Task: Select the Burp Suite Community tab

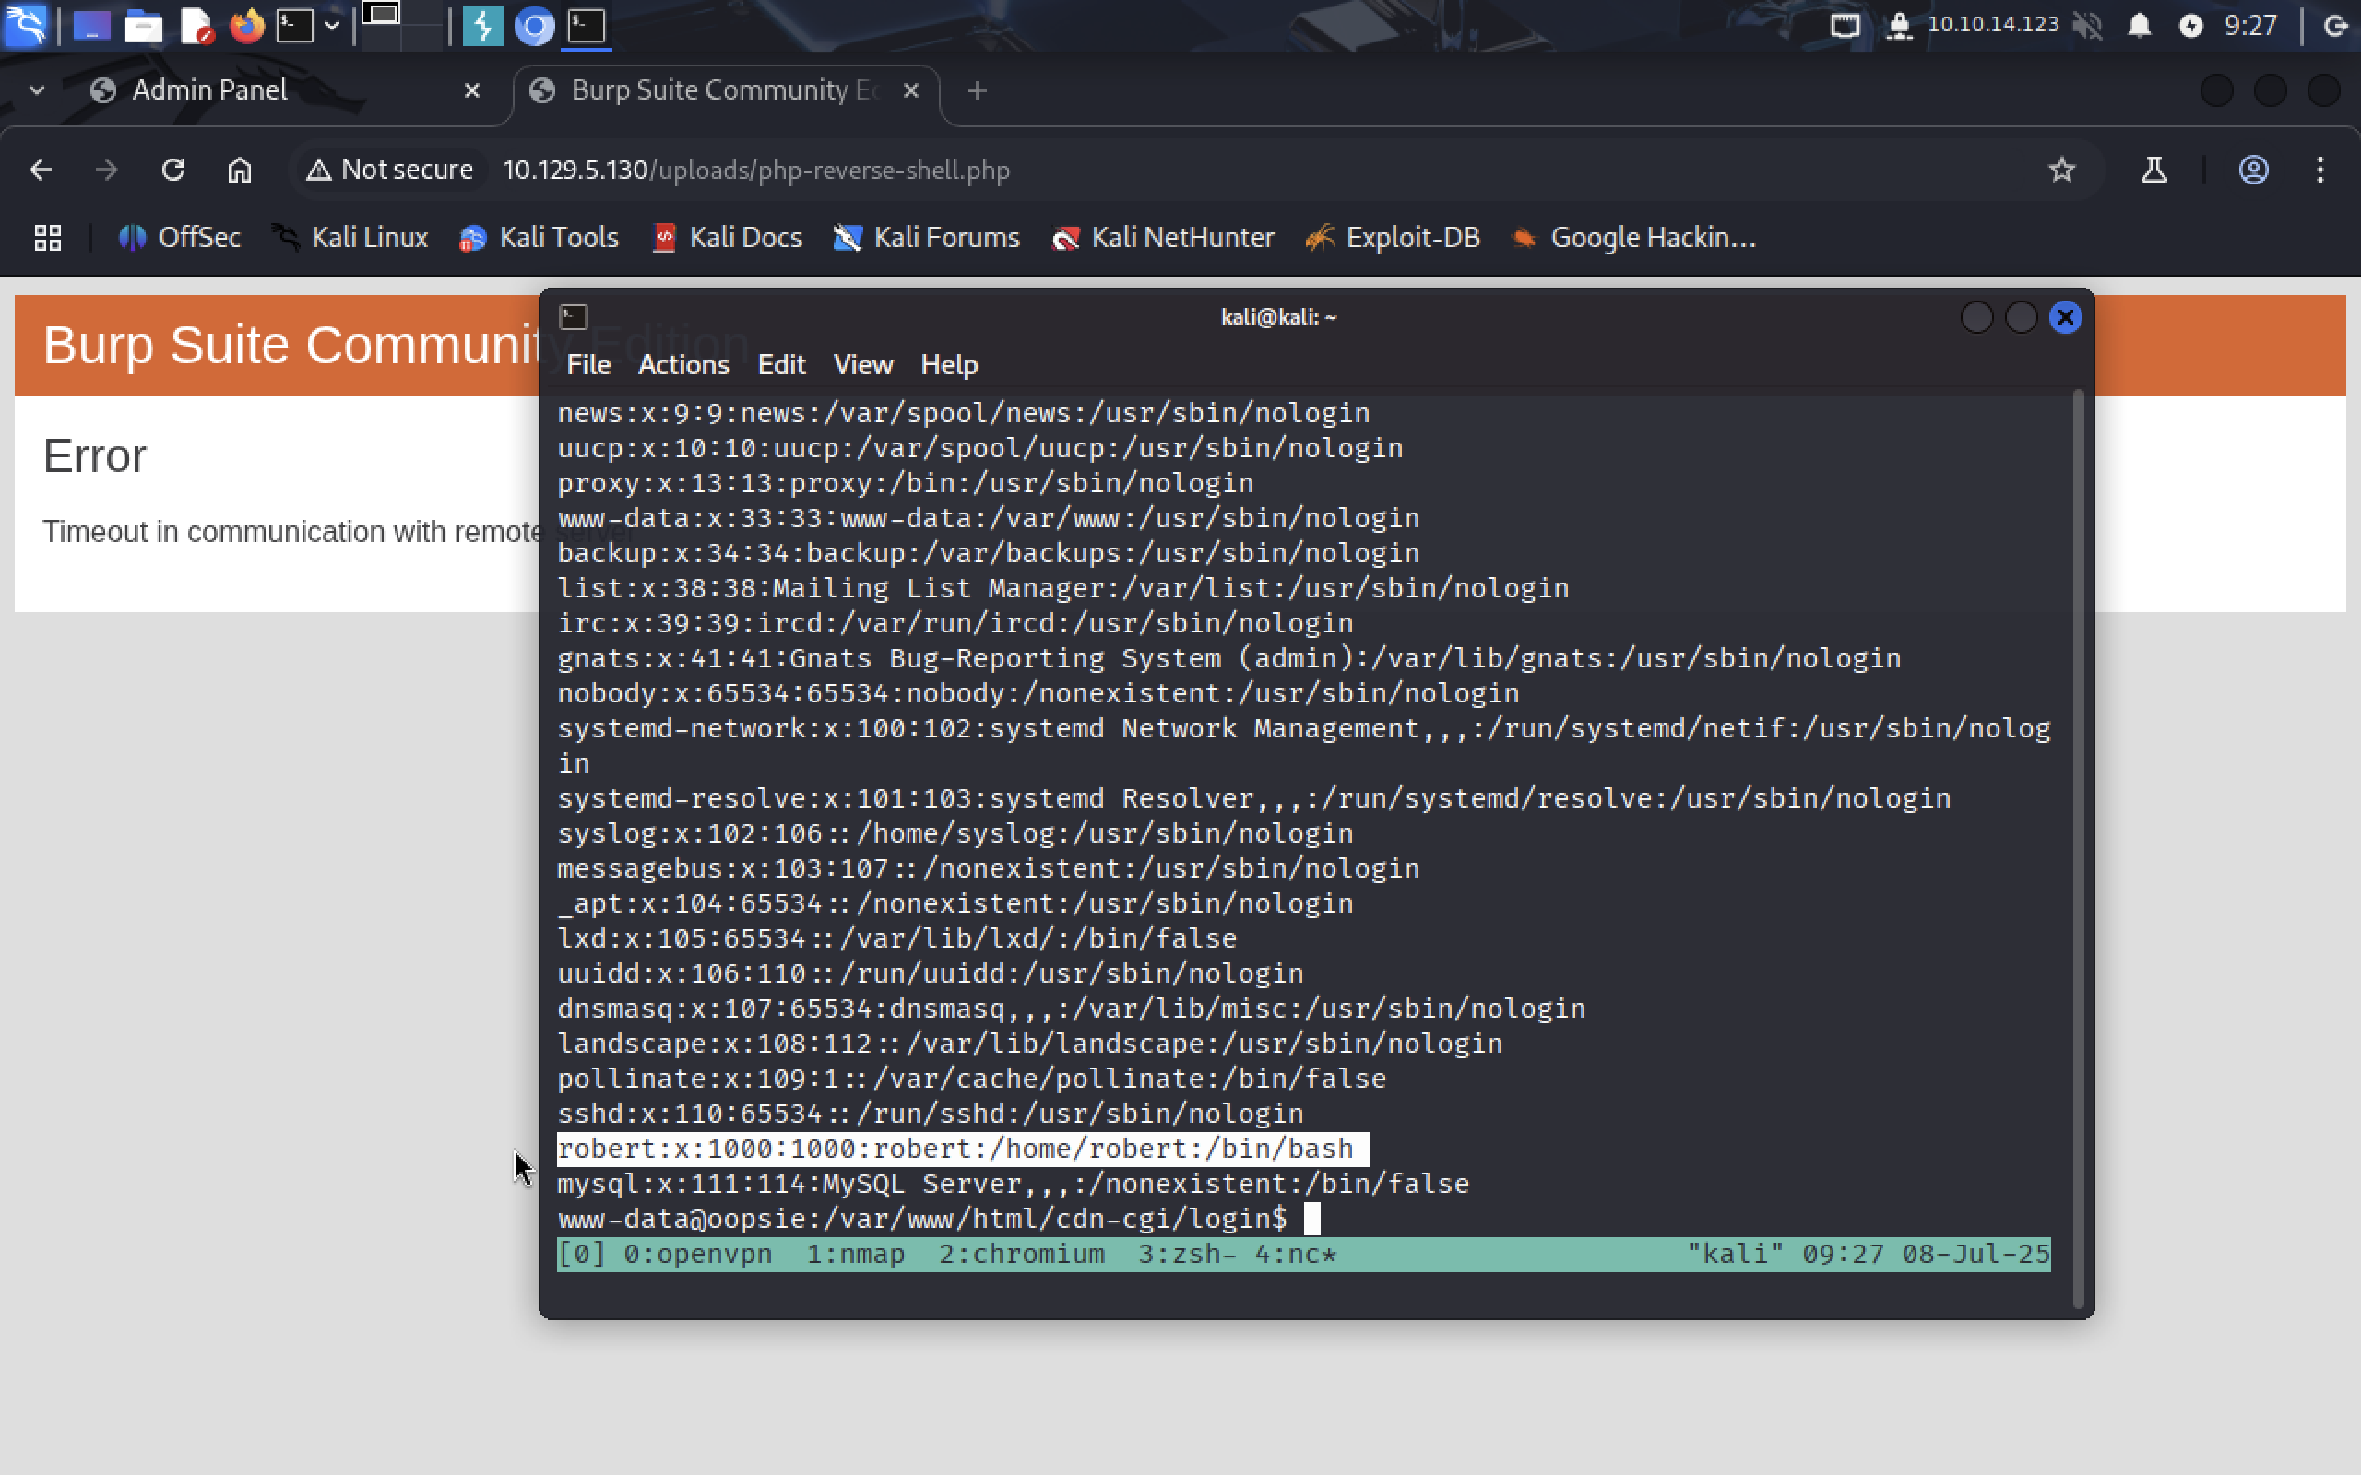Action: click(724, 90)
